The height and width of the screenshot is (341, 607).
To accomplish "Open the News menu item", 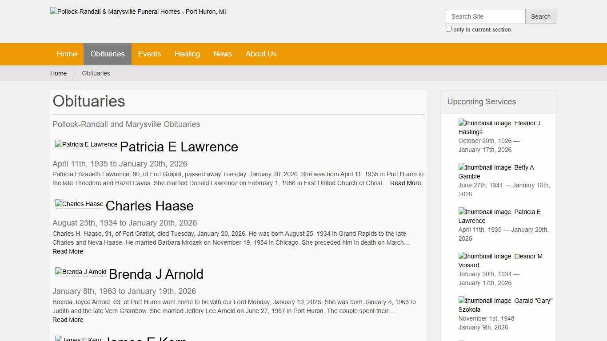I will pos(223,54).
